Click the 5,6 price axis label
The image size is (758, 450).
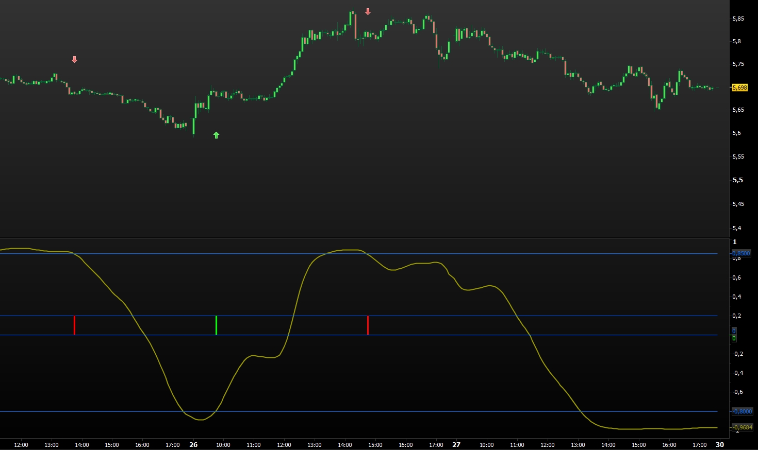tap(737, 133)
